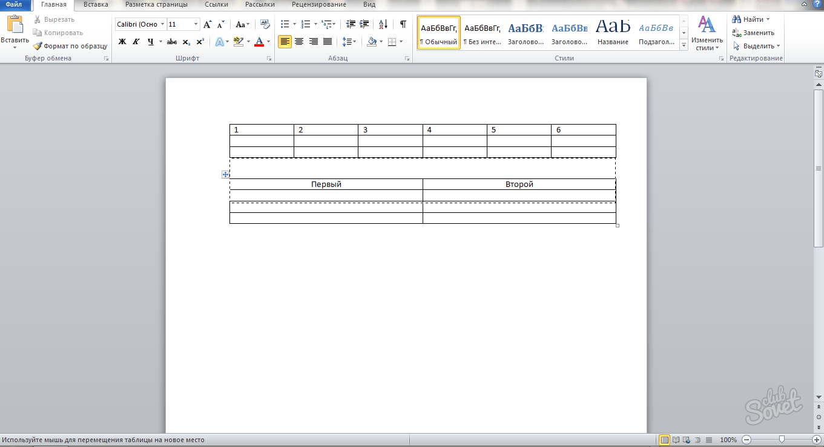
Task: Toggle bold formatting (Ж)
Action: coord(122,42)
